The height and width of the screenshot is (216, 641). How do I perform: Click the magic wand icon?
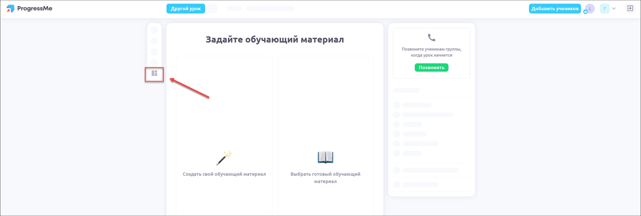224,158
